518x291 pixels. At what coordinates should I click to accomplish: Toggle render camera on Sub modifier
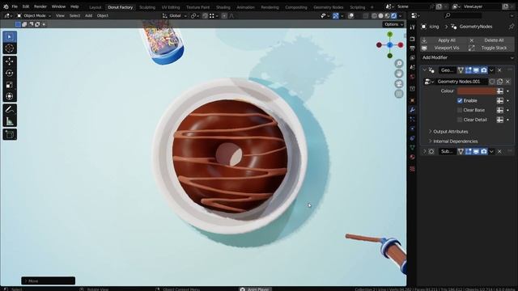(x=484, y=151)
